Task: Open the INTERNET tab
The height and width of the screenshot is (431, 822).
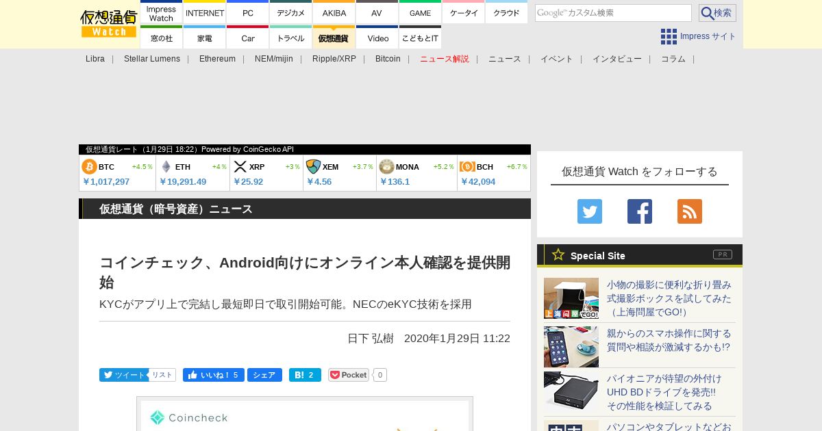Action: pos(205,13)
